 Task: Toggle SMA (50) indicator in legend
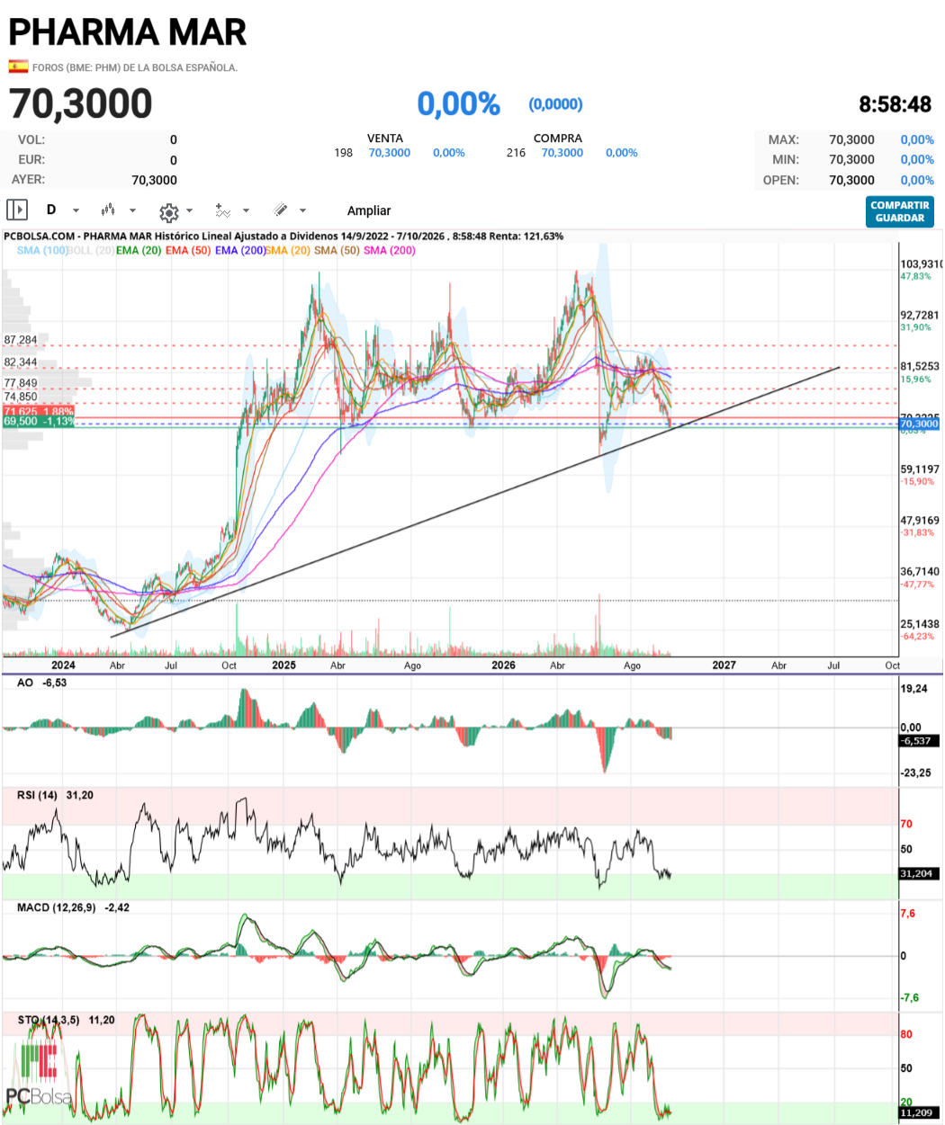(x=337, y=250)
